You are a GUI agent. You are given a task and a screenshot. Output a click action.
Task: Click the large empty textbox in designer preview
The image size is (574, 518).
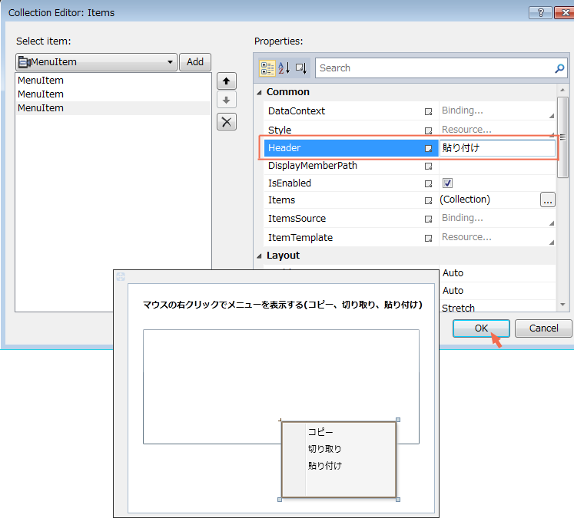coord(280,387)
